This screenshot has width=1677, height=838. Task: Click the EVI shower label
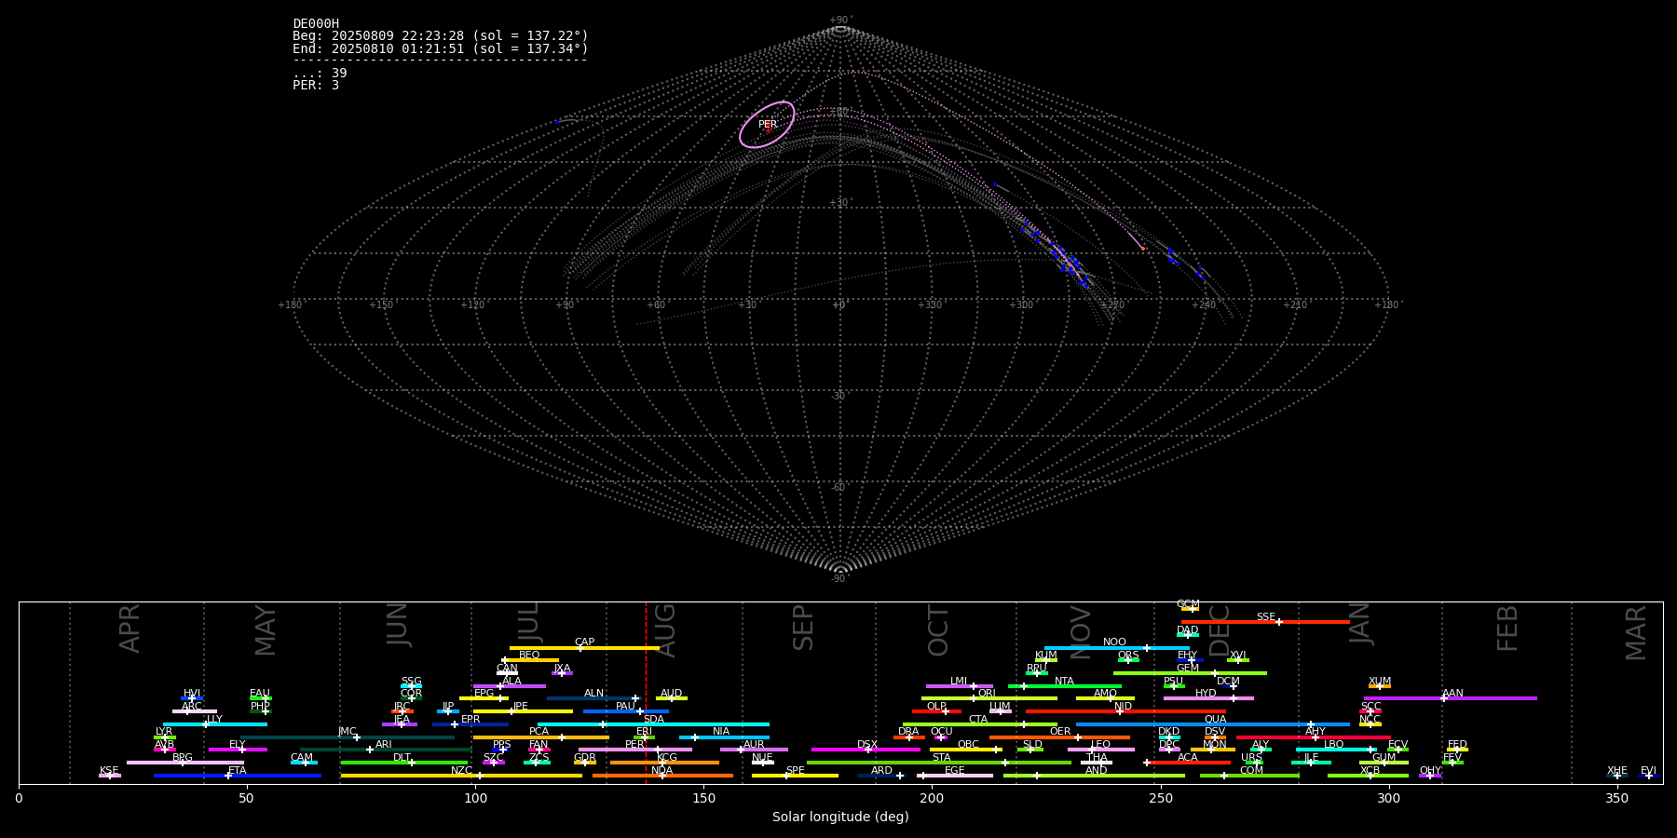[1648, 771]
